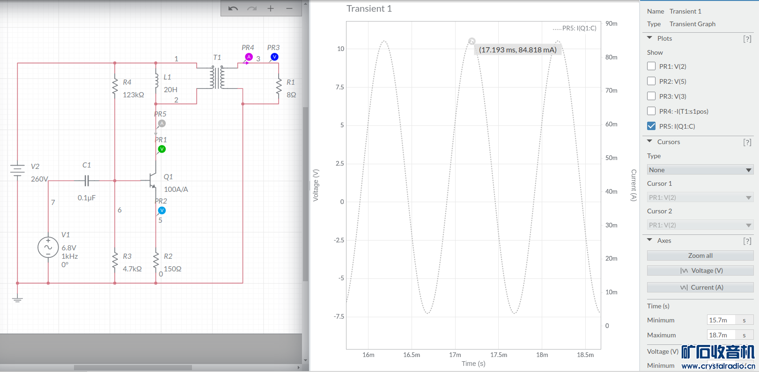Select the PR5 gray current probe

(162, 124)
